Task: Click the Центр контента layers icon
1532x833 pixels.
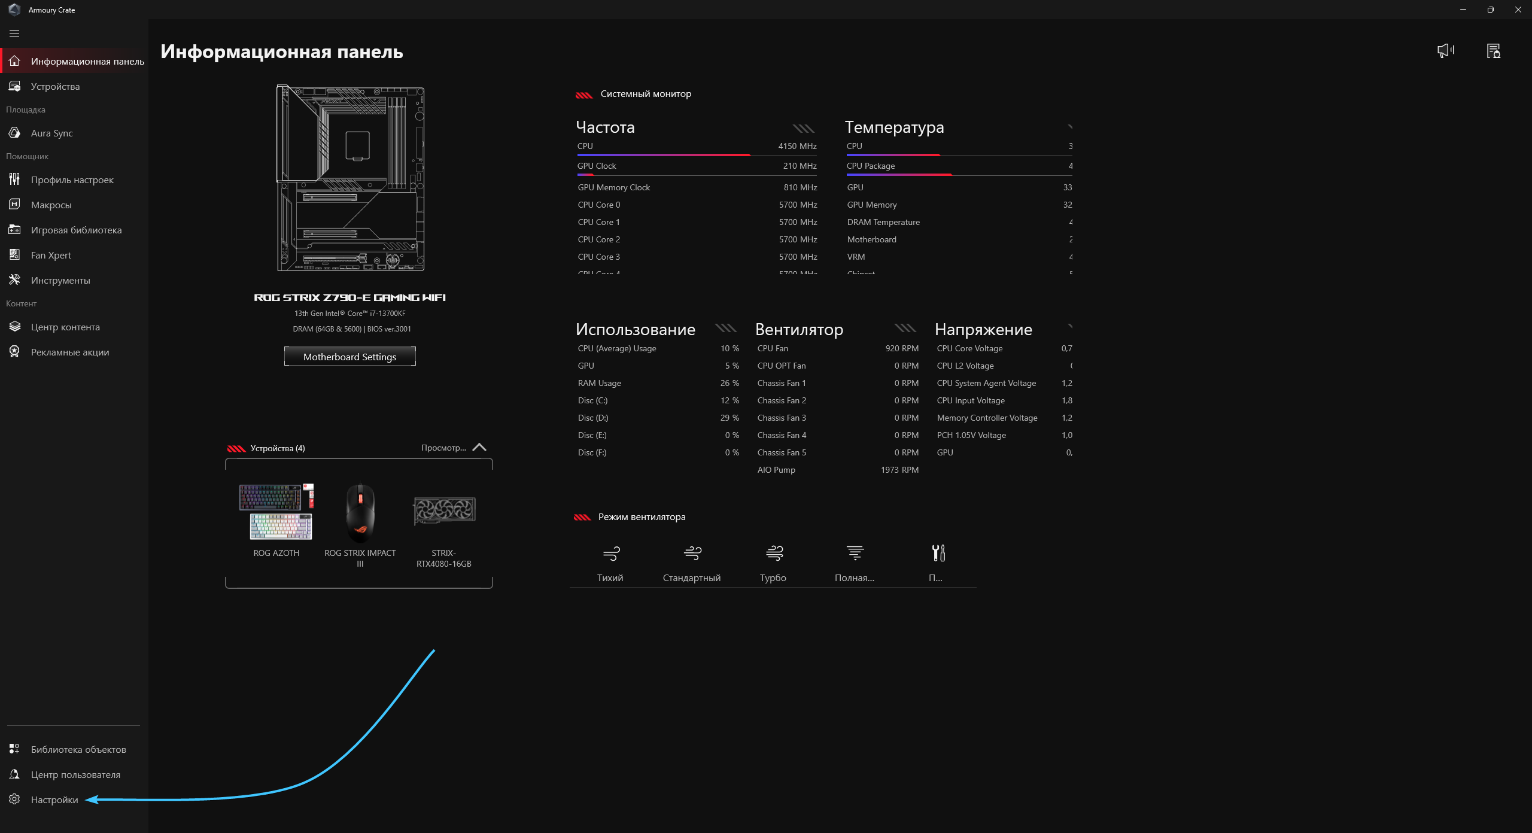Action: [x=14, y=327]
